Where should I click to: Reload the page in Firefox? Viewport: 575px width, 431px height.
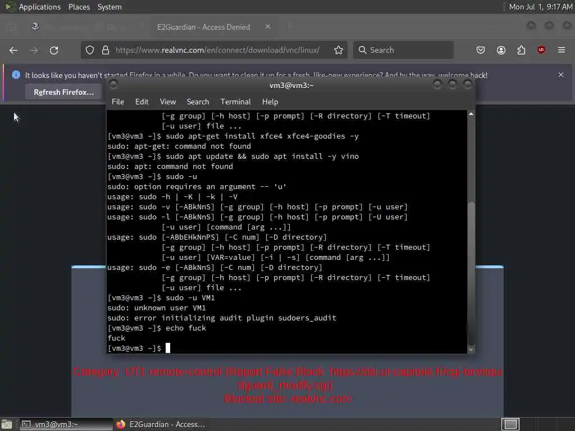point(54,50)
